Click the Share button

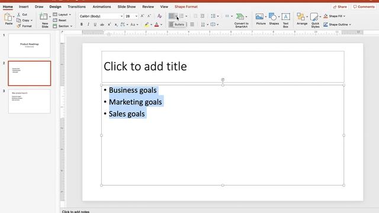(340, 7)
